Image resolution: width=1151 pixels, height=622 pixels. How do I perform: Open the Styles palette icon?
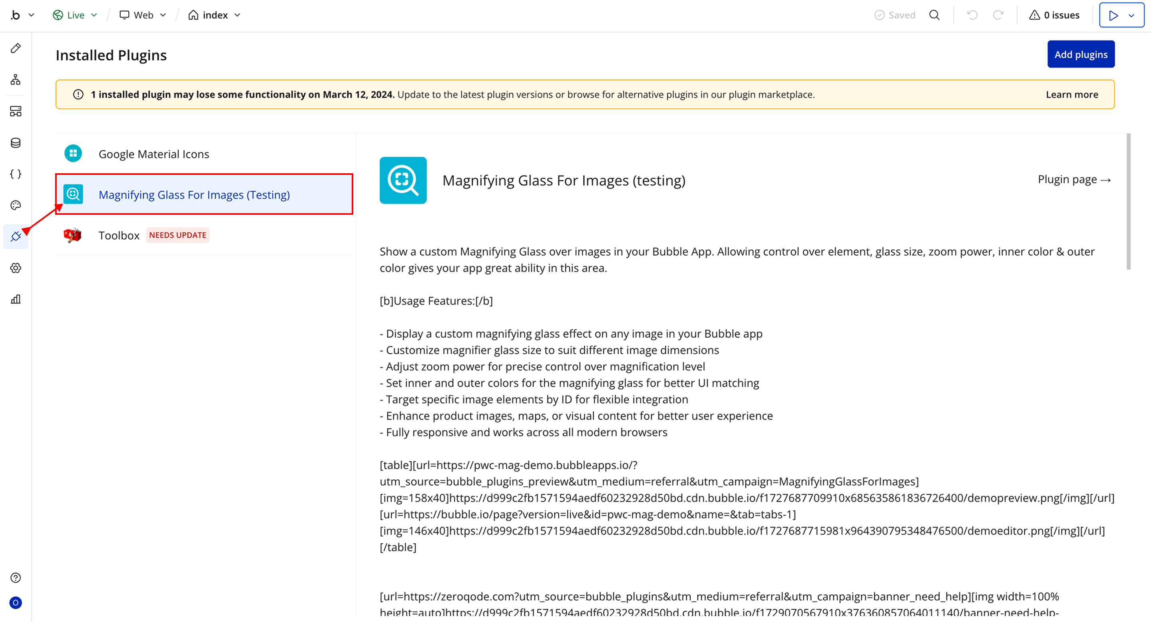click(x=16, y=205)
